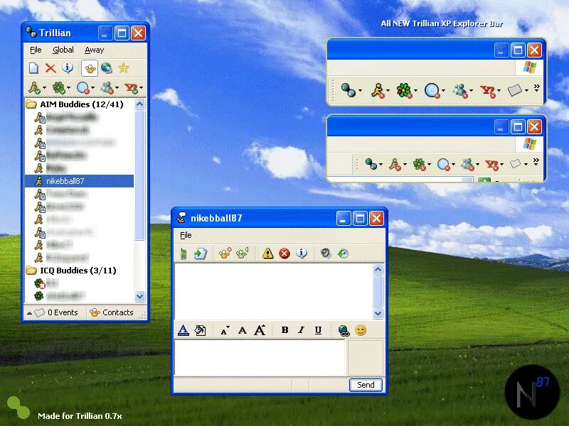Viewport: 569px width, 426px height.
Task: Click the mobile phone icon in chat toolbar
Action: click(x=184, y=253)
